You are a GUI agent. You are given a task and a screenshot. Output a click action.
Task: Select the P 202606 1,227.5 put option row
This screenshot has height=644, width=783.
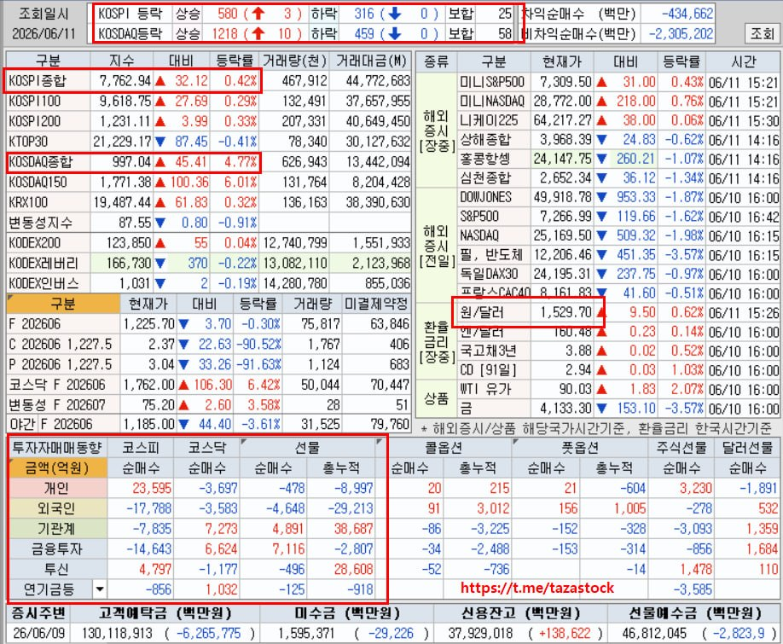point(209,364)
